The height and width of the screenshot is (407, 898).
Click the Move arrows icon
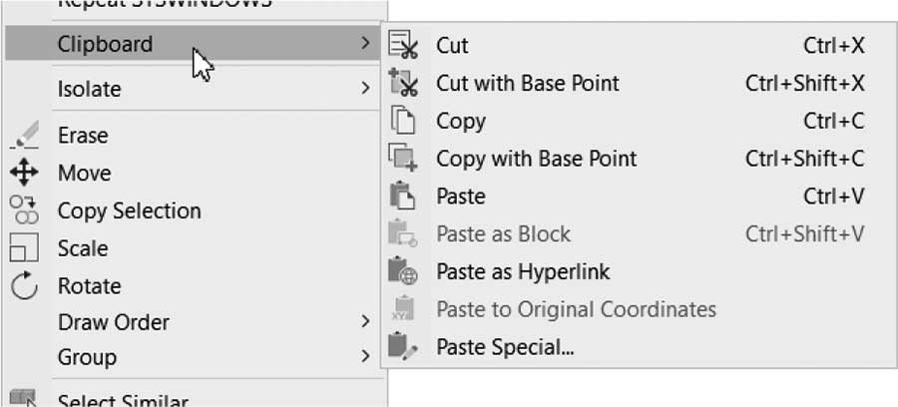pos(24,173)
